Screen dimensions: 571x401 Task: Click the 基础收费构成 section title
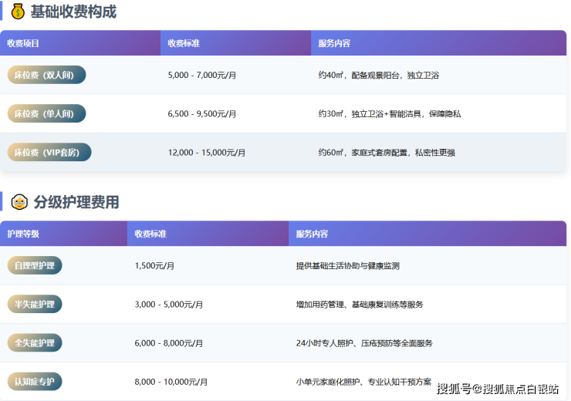[73, 12]
